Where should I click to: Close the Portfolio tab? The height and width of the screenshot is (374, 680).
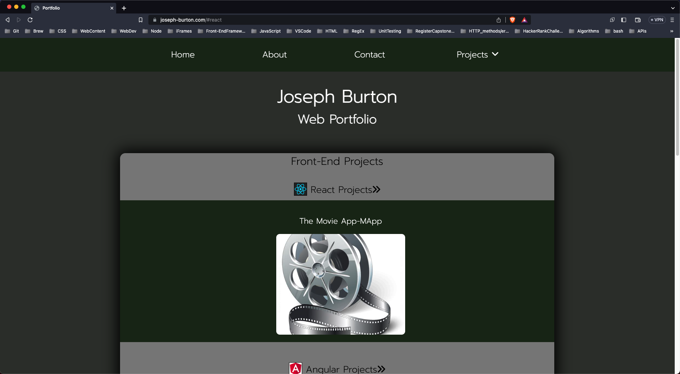pyautogui.click(x=112, y=8)
